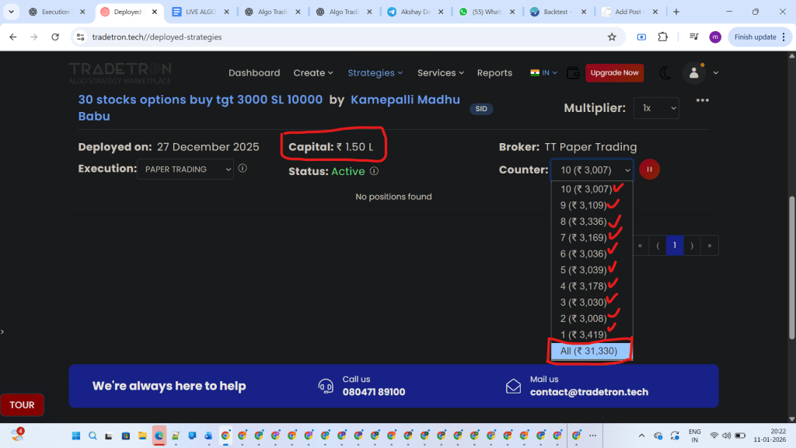The height and width of the screenshot is (448, 796).
Task: Choose counter option 5 (₹ 3,039)
Action: [x=583, y=270]
